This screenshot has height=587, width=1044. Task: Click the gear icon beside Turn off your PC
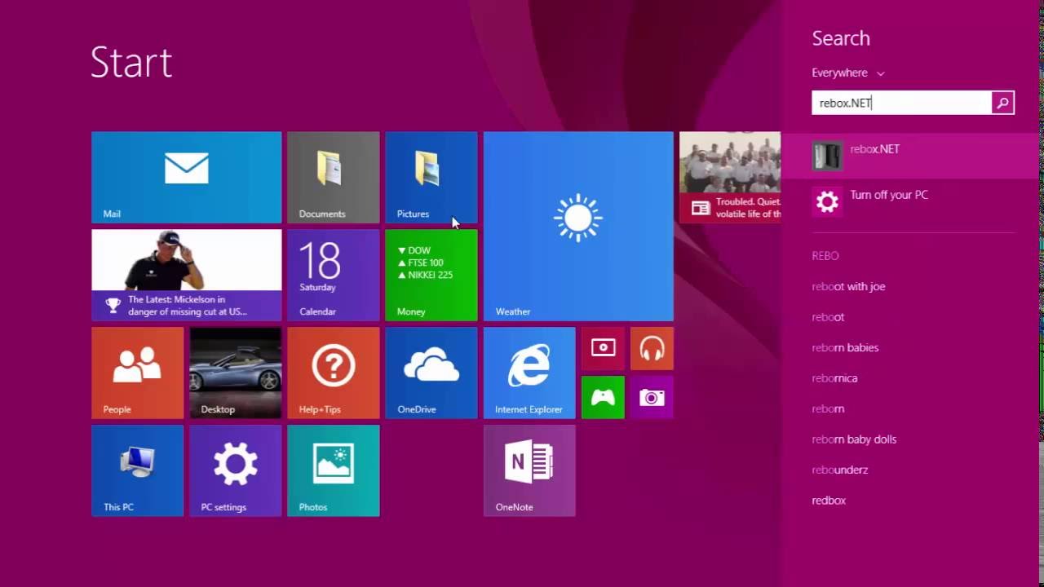click(x=827, y=201)
